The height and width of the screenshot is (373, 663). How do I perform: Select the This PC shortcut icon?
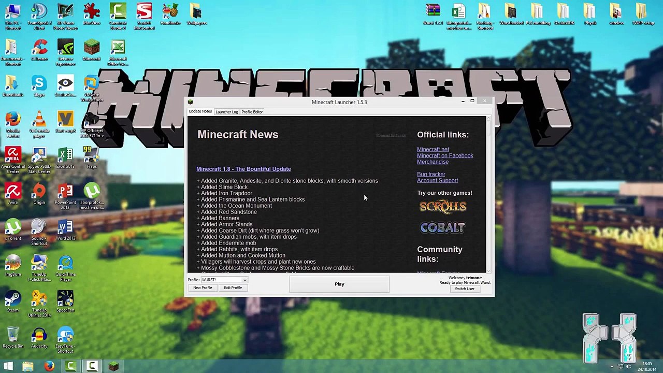[13, 17]
